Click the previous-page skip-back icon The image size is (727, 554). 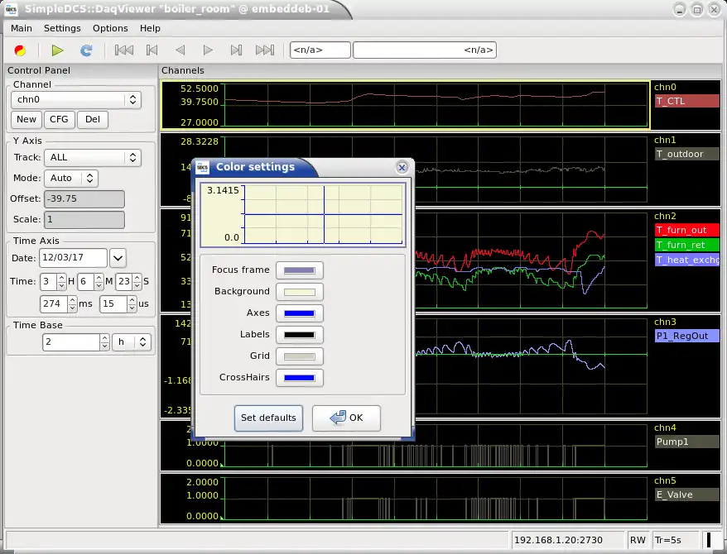[x=152, y=50]
